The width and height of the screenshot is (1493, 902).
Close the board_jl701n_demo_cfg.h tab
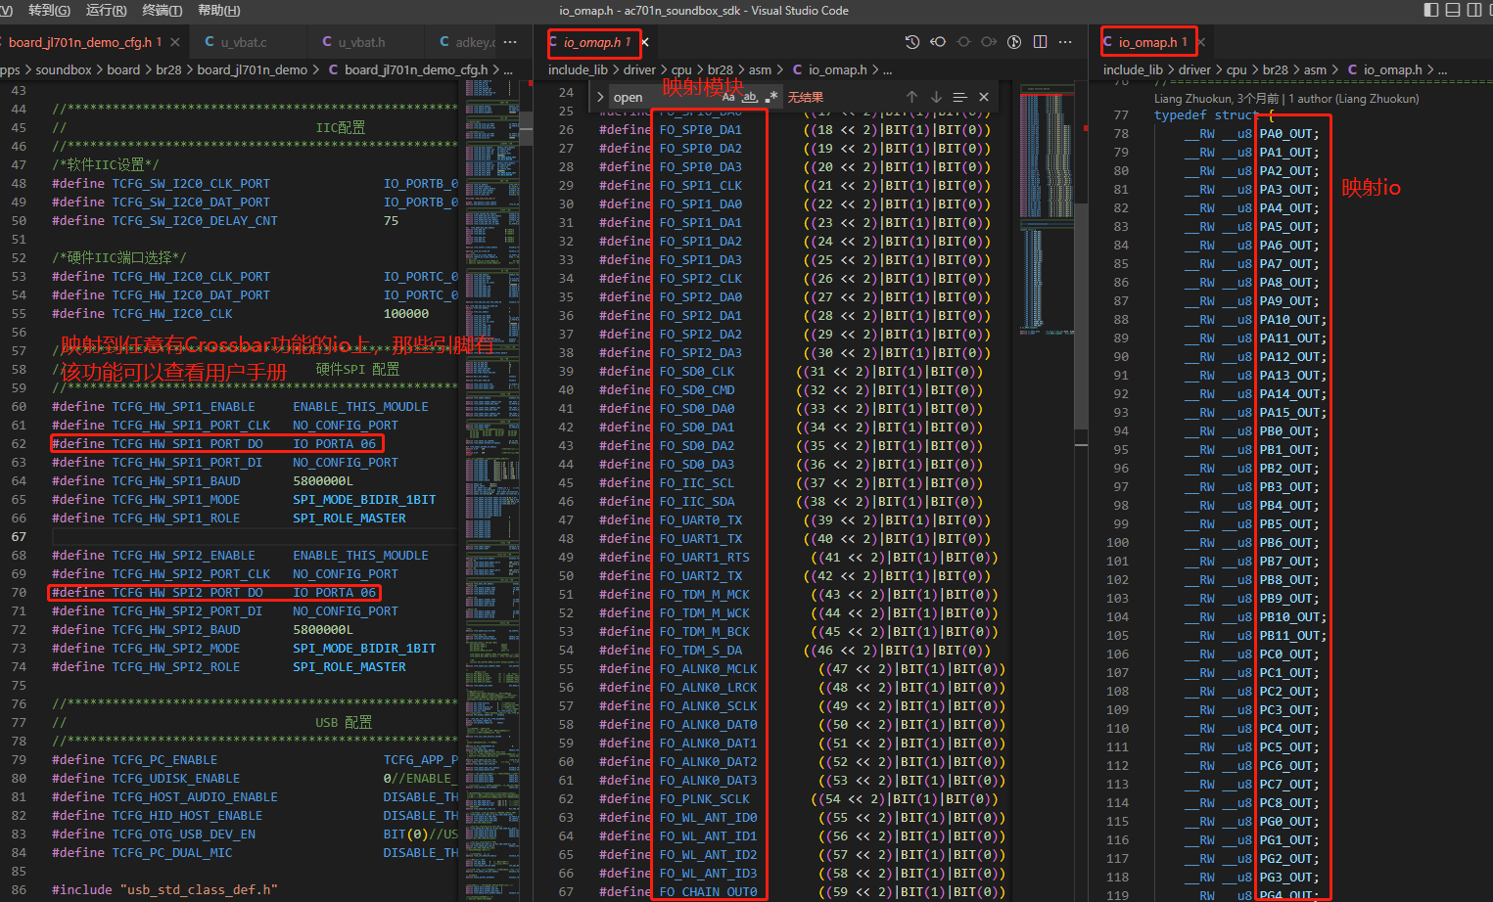[x=175, y=42]
